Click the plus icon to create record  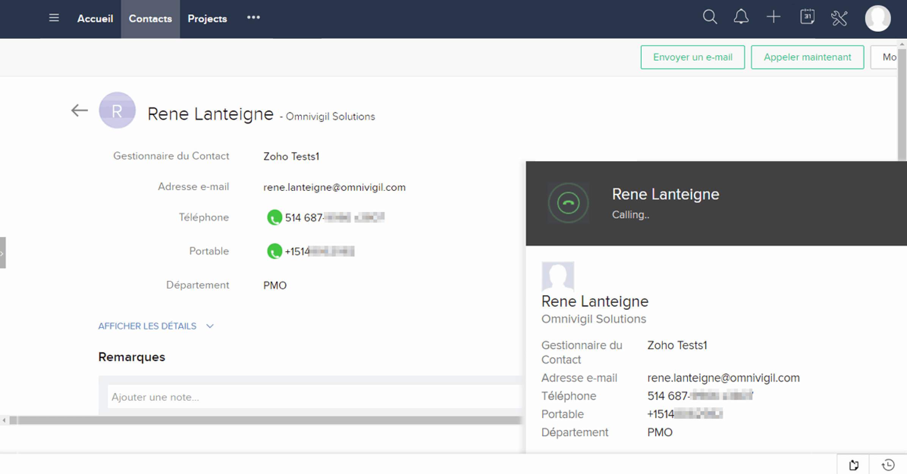pos(774,17)
